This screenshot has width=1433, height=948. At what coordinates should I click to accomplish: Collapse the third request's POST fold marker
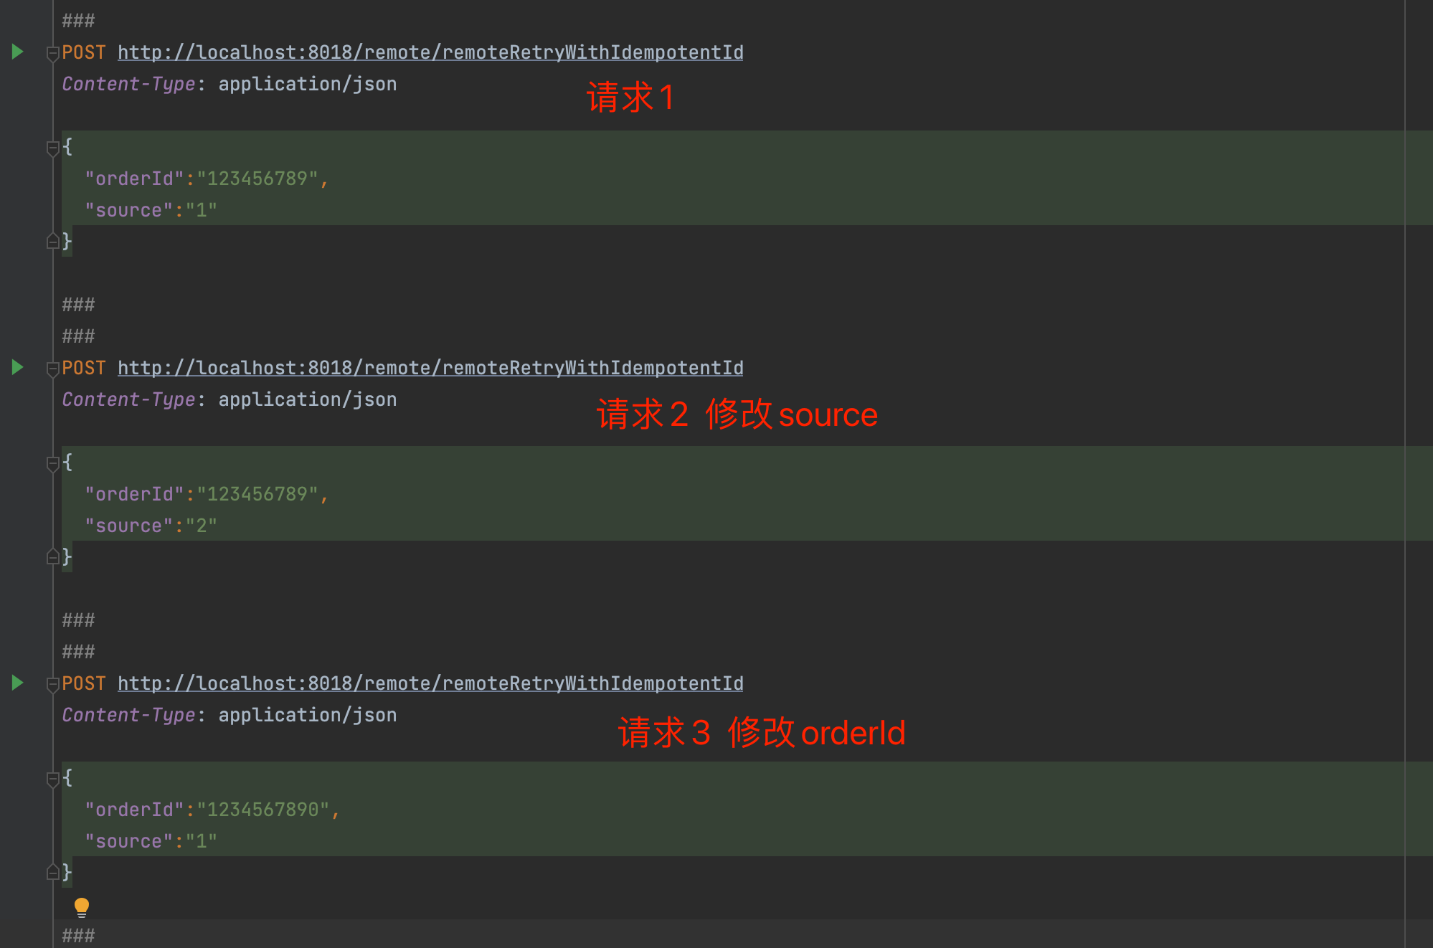52,684
